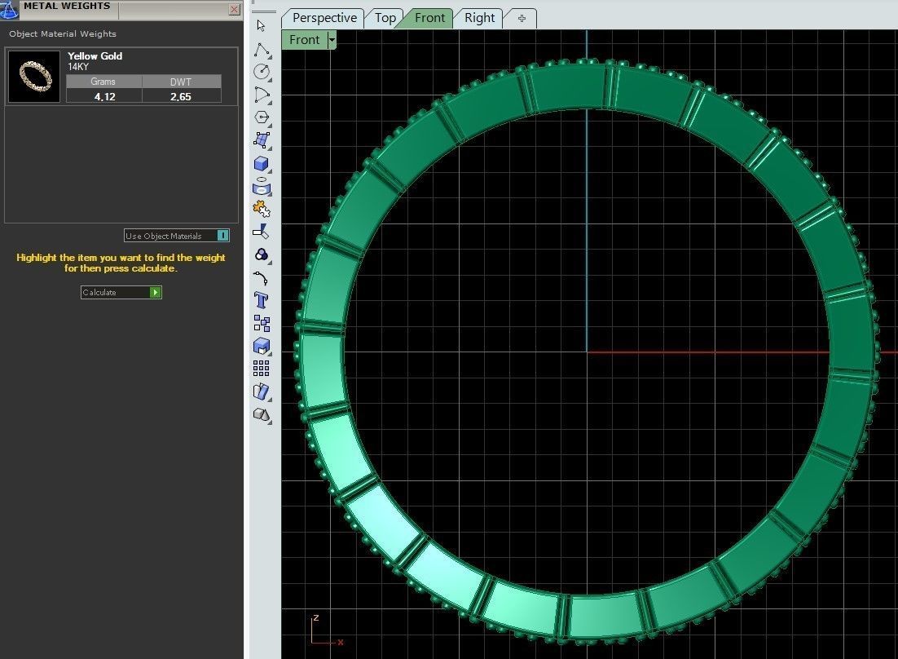Switch to the Top viewport tab
The width and height of the screenshot is (898, 659).
[x=385, y=18]
